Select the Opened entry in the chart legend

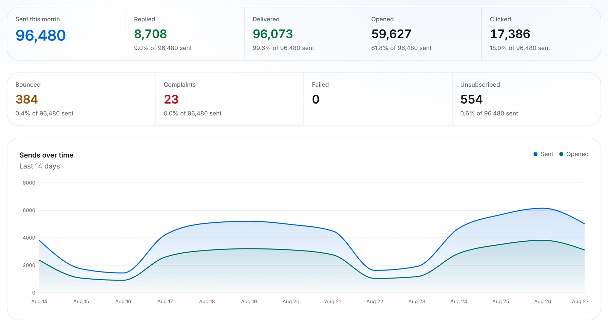tap(574, 154)
